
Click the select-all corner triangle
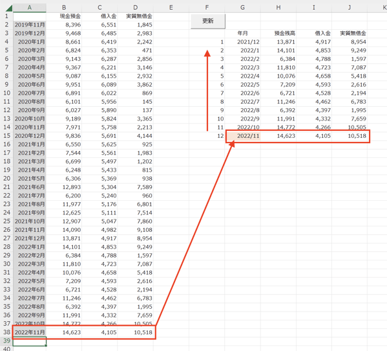[8, 8]
